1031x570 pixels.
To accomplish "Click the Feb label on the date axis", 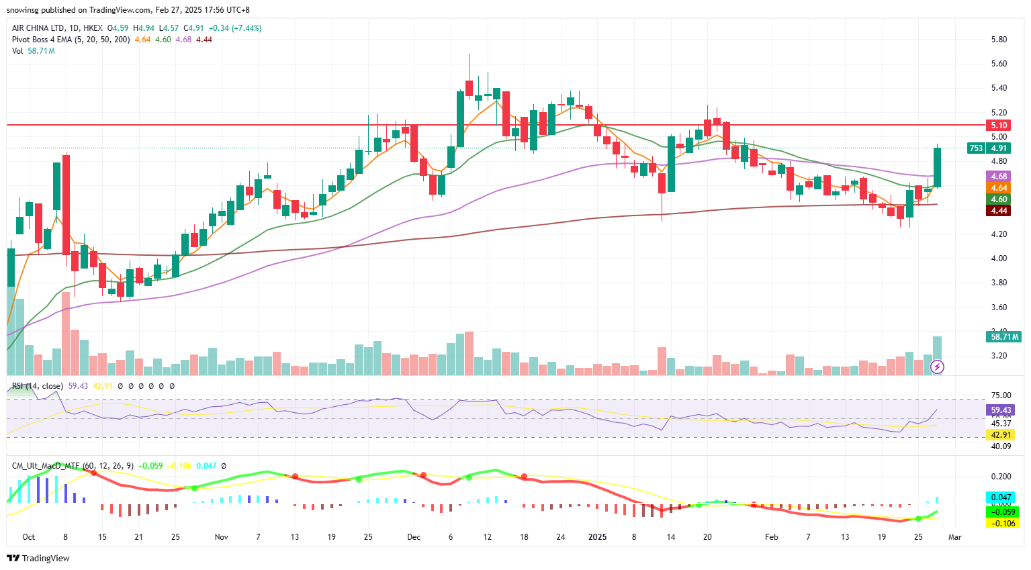I will tap(772, 537).
